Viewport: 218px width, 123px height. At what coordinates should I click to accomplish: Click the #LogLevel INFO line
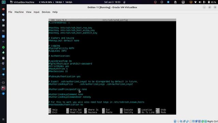58,51
